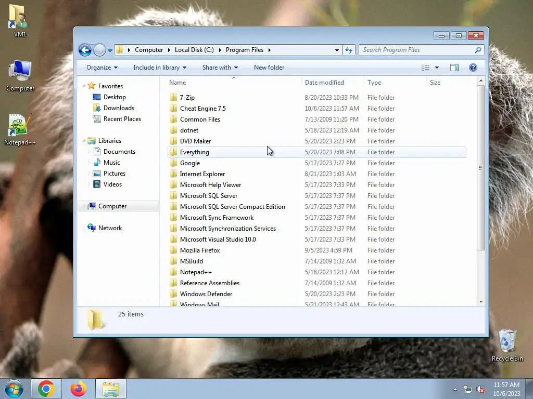Select Pictures library
533x399 pixels.
(x=114, y=174)
